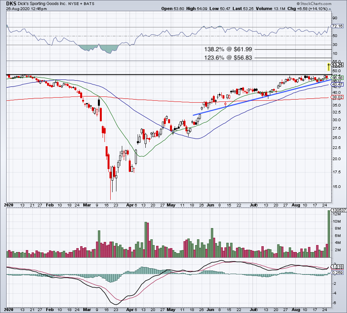Viewport: 347px width, 313px height.
Task: Click the DKS ticker symbol title
Action: pyautogui.click(x=11, y=3)
